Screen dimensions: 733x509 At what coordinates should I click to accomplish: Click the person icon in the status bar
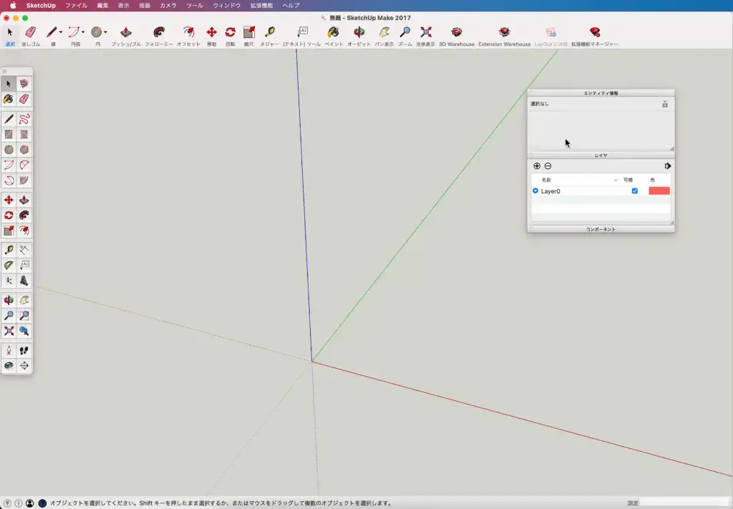coord(29,503)
